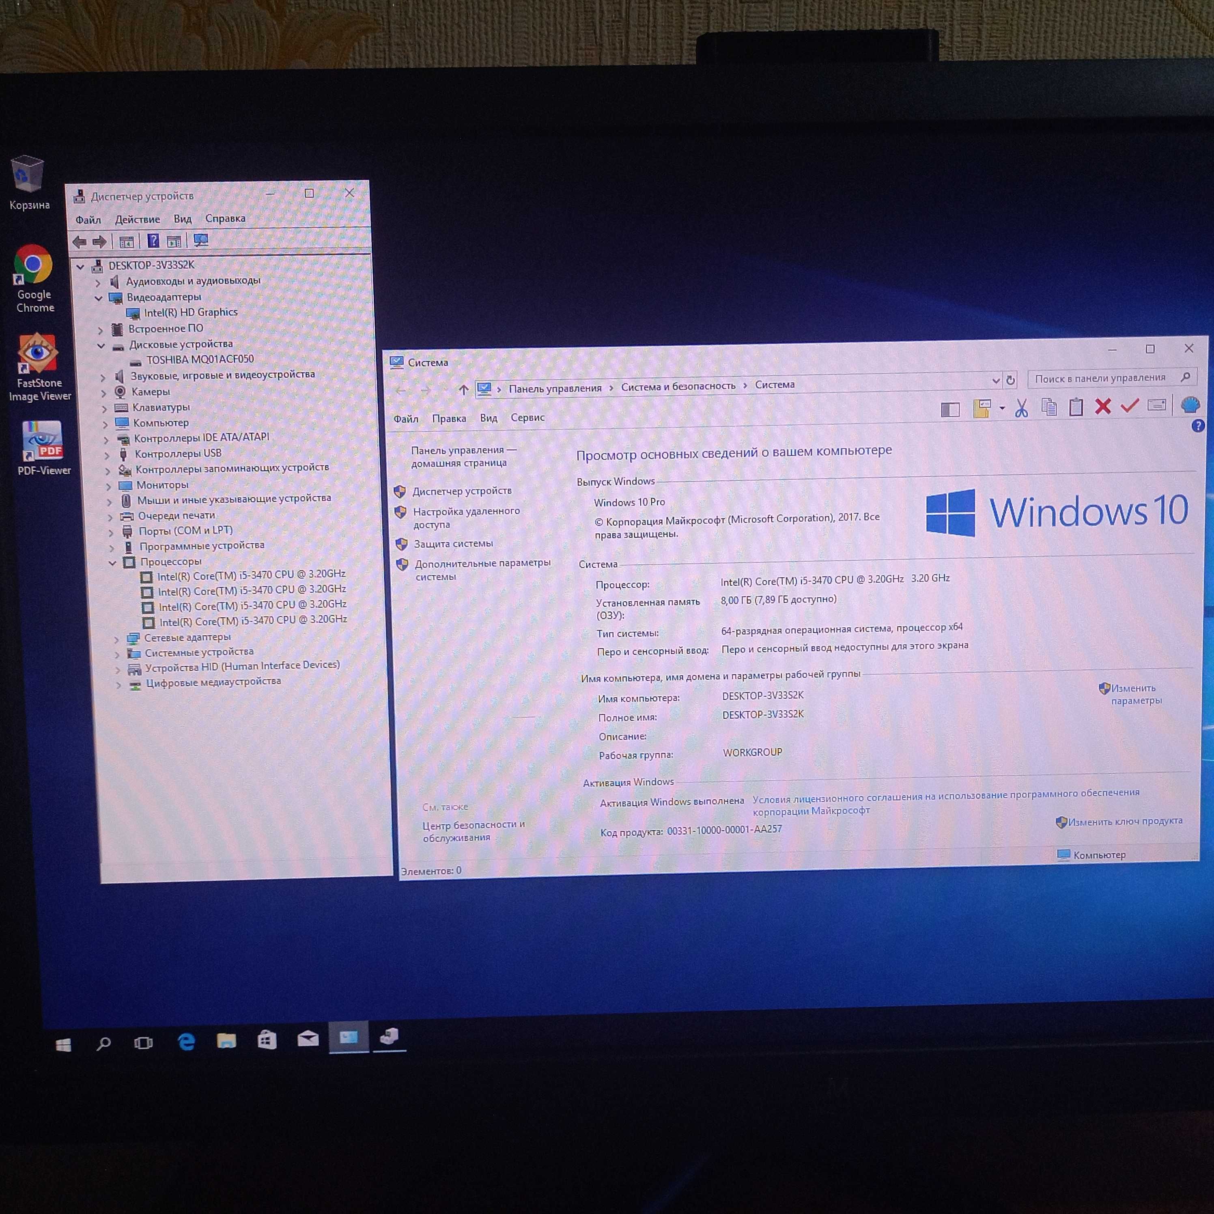1214x1214 pixels.
Task: Open folder options dropdown arrow in Система toolbar
Action: tap(1002, 409)
